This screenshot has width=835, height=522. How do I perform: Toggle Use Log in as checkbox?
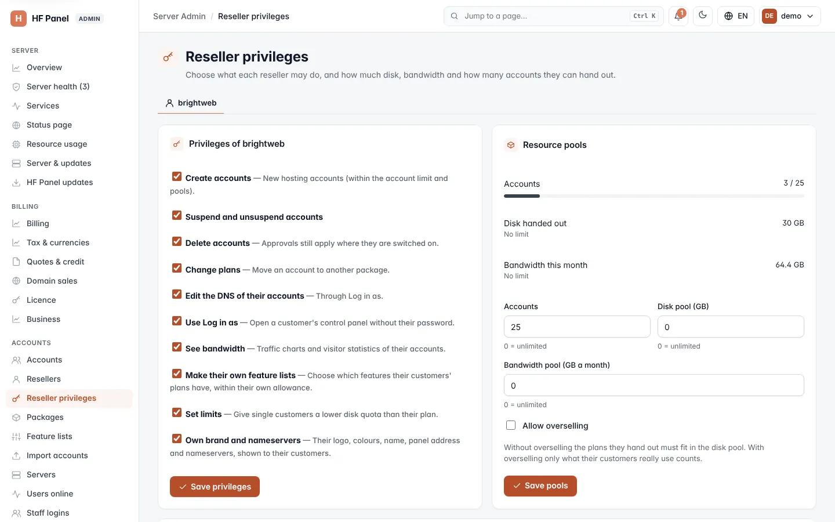[x=177, y=321]
